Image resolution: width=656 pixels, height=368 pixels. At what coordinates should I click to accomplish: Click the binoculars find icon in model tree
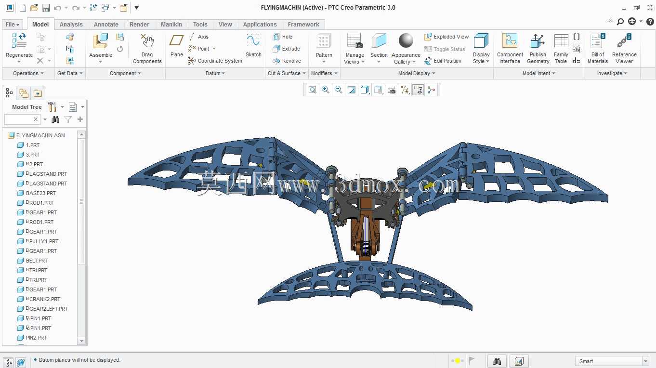click(x=55, y=119)
